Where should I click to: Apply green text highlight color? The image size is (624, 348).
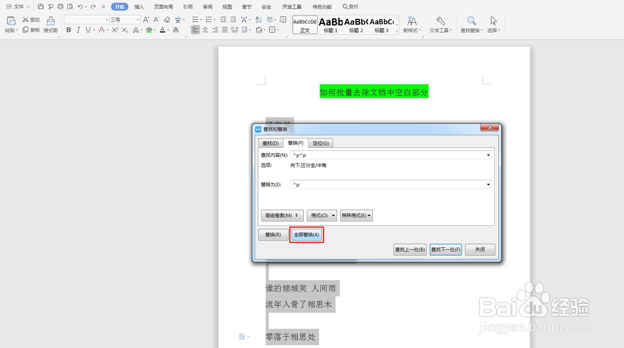tap(149, 30)
